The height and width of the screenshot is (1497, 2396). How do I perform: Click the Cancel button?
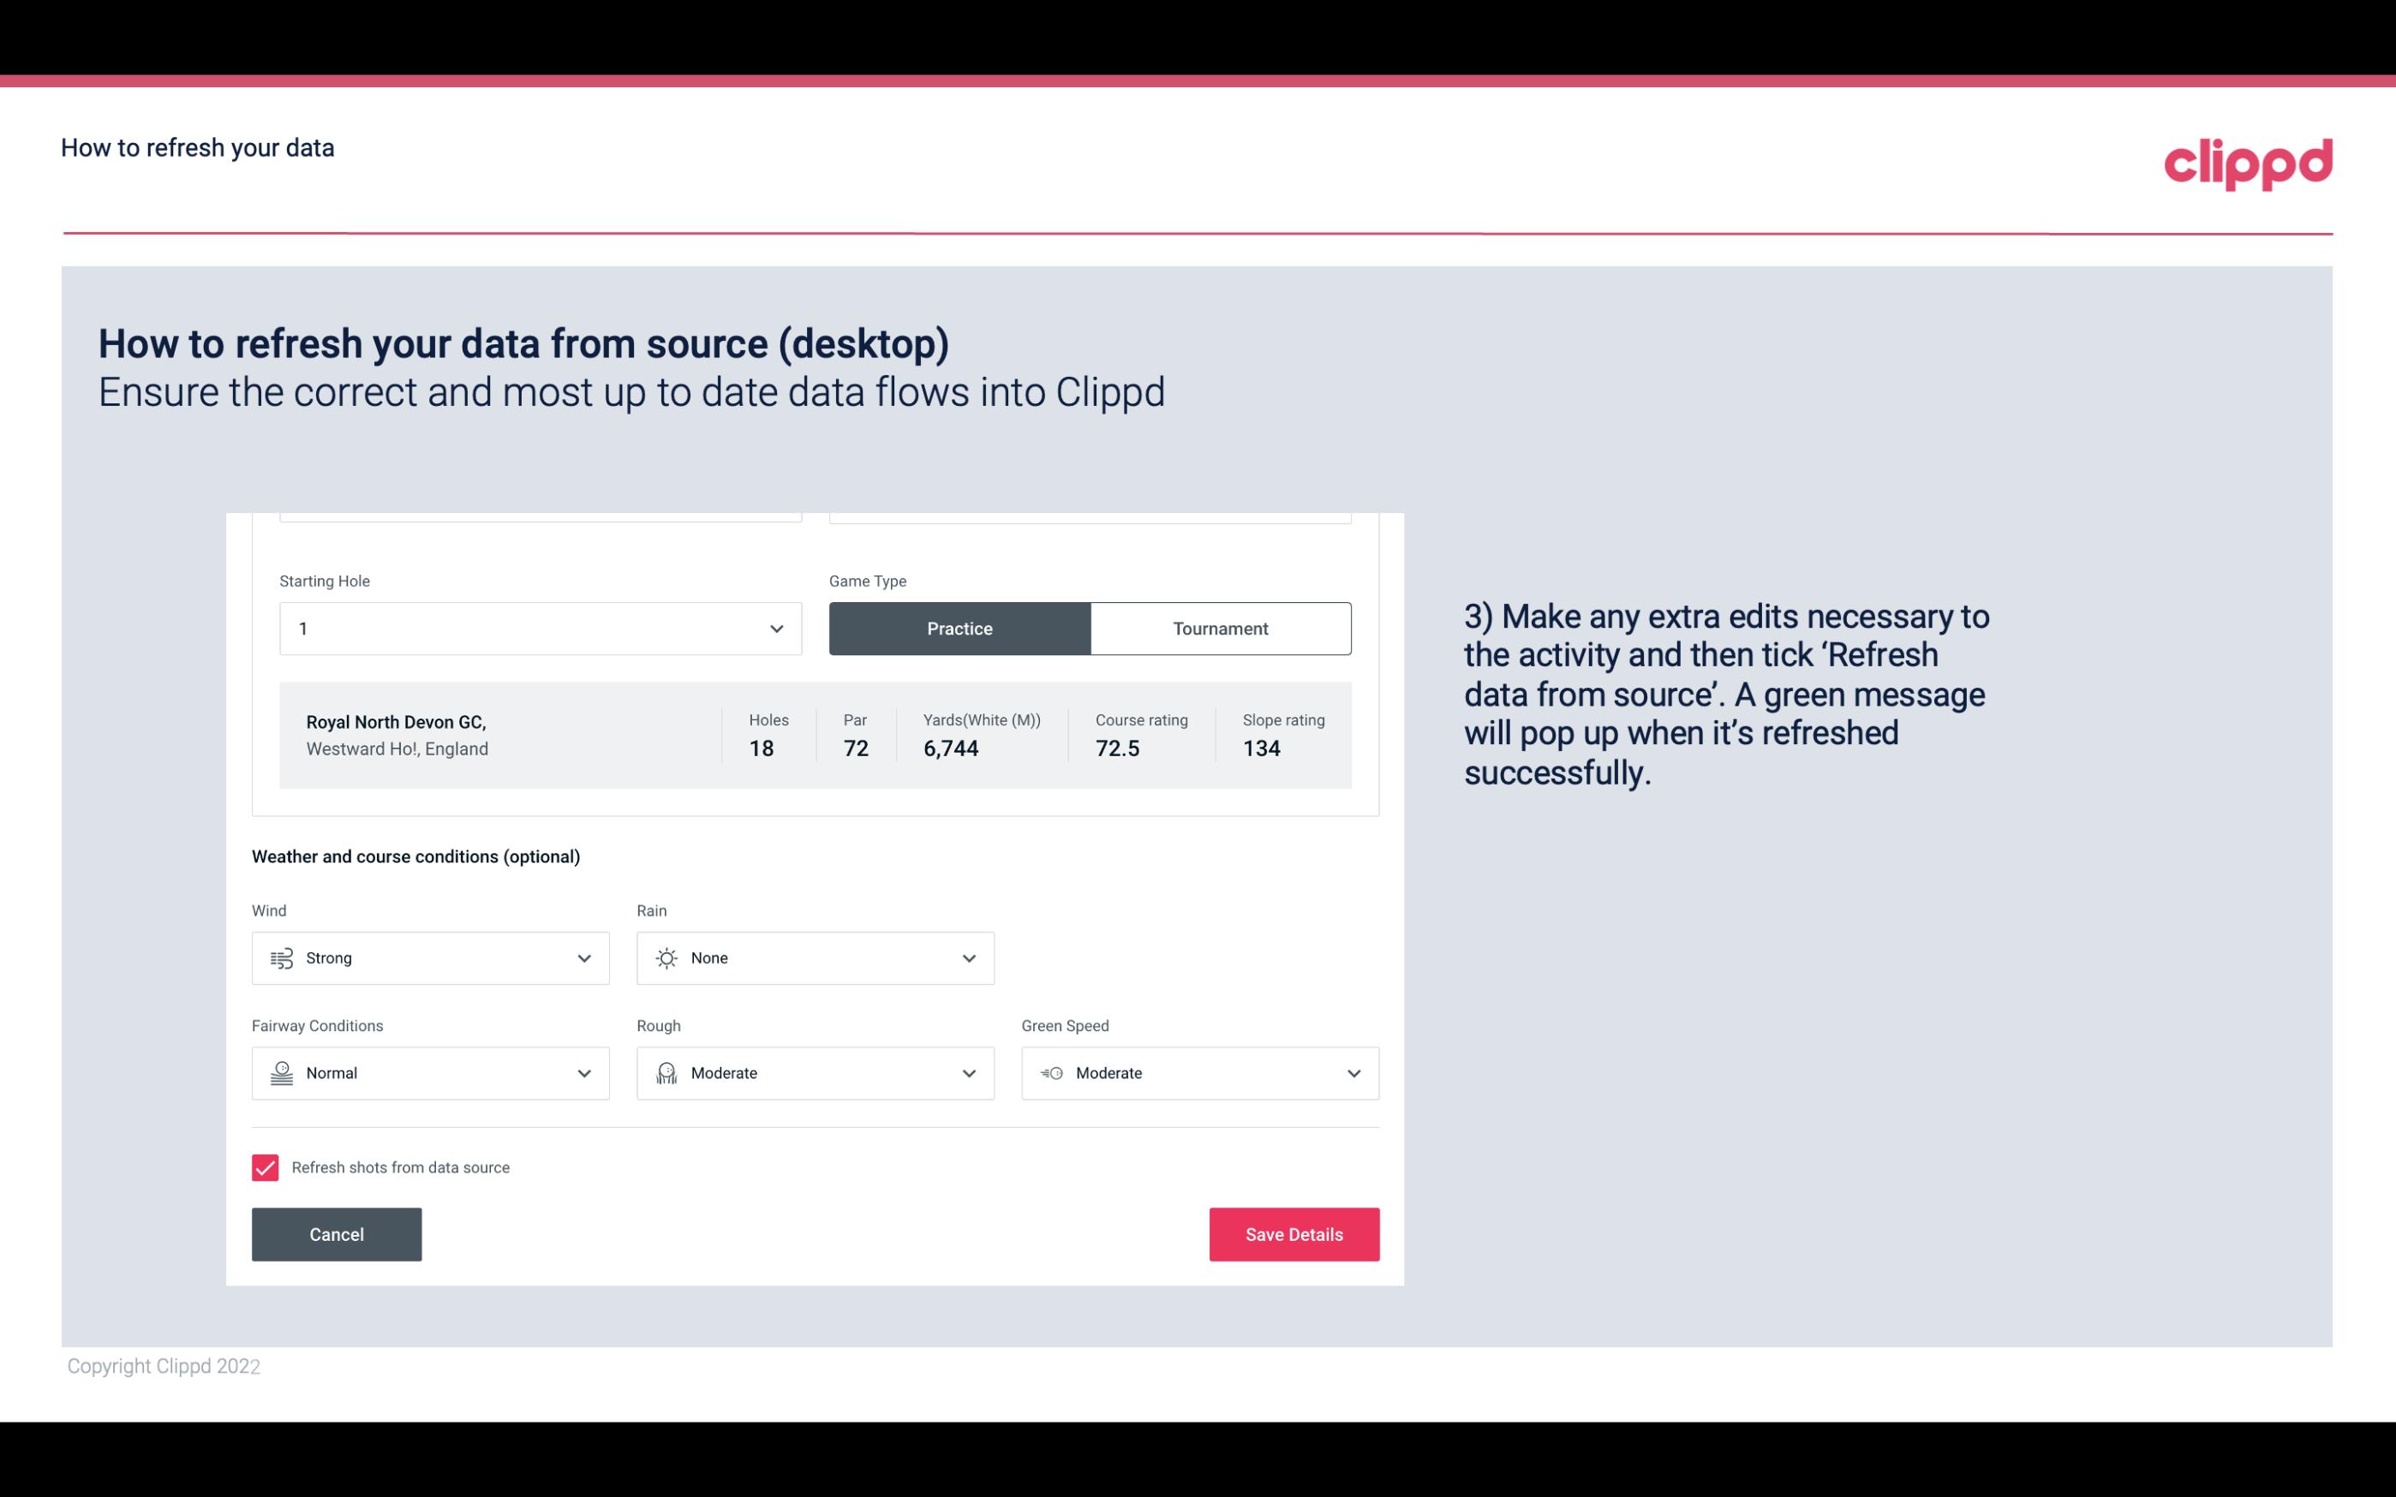337,1235
